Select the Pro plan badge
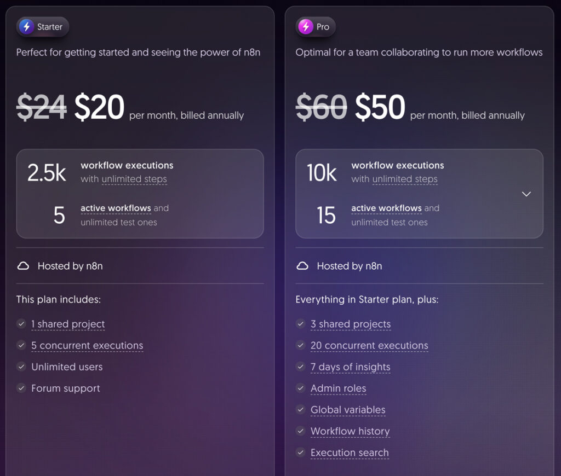This screenshot has height=476, width=561. tap(316, 27)
